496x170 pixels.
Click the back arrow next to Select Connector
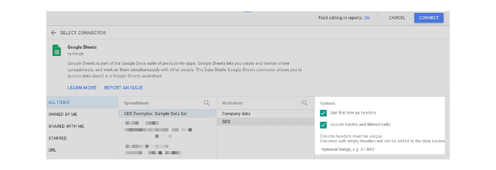53,33
